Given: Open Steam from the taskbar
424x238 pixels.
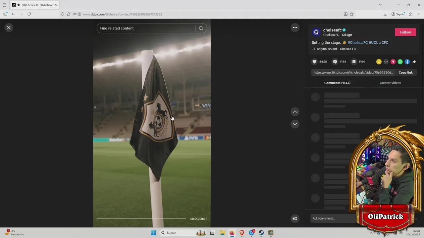Looking at the screenshot, I should (x=261, y=233).
